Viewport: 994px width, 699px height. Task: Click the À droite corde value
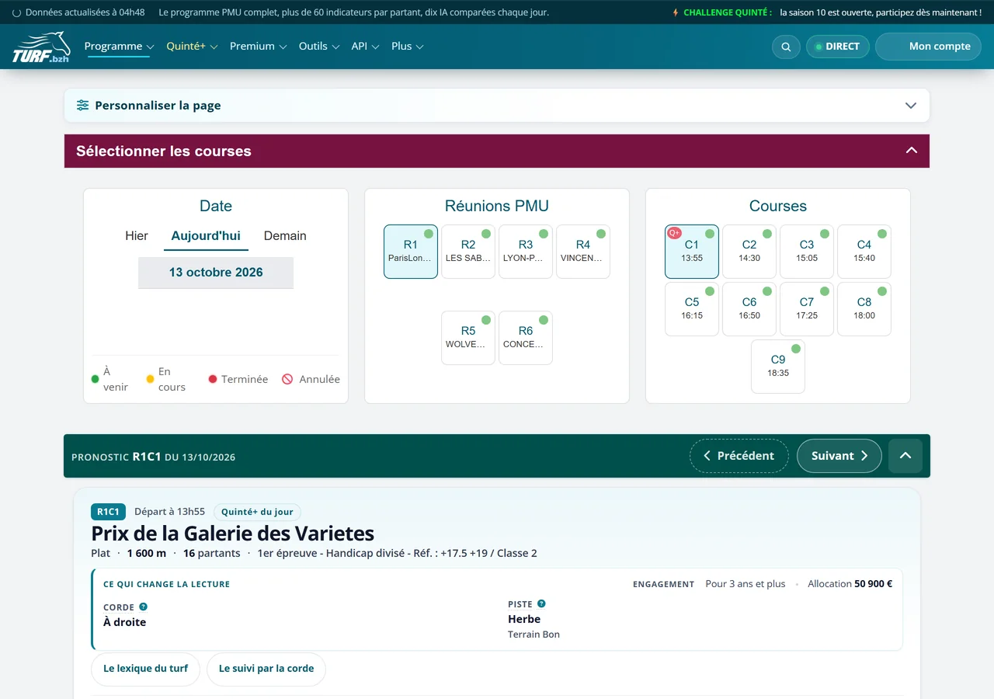[x=124, y=622]
